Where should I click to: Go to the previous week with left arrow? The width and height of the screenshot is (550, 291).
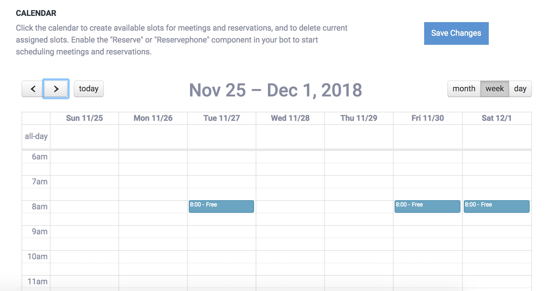pos(33,89)
